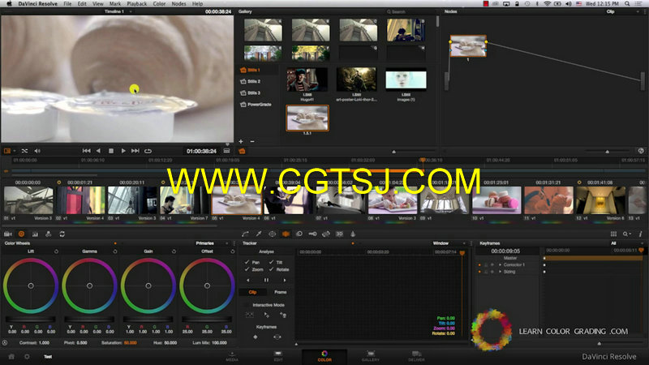Viewport: 649px width, 365px height.
Task: Open the Key palette icon
Action: tap(312, 234)
